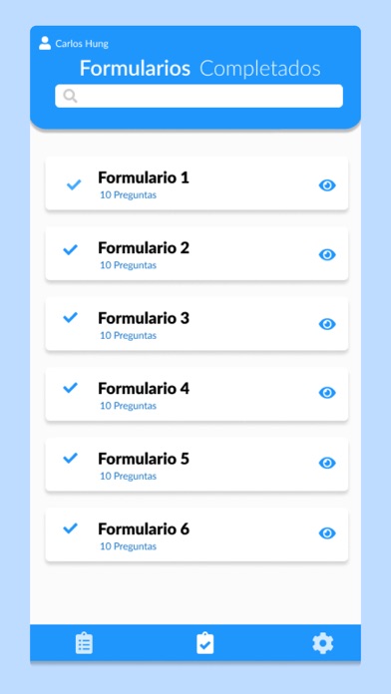
Task: Click the Carlos Hung username
Action: tap(82, 44)
